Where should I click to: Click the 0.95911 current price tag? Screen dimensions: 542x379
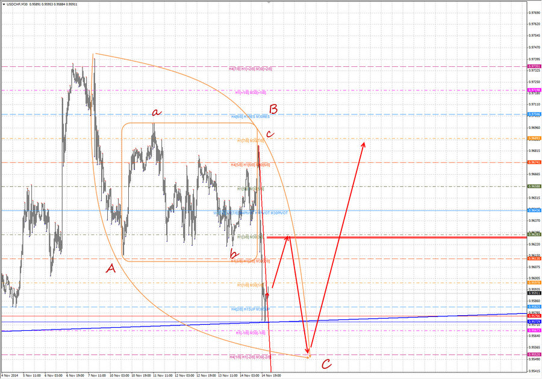pos(534,293)
